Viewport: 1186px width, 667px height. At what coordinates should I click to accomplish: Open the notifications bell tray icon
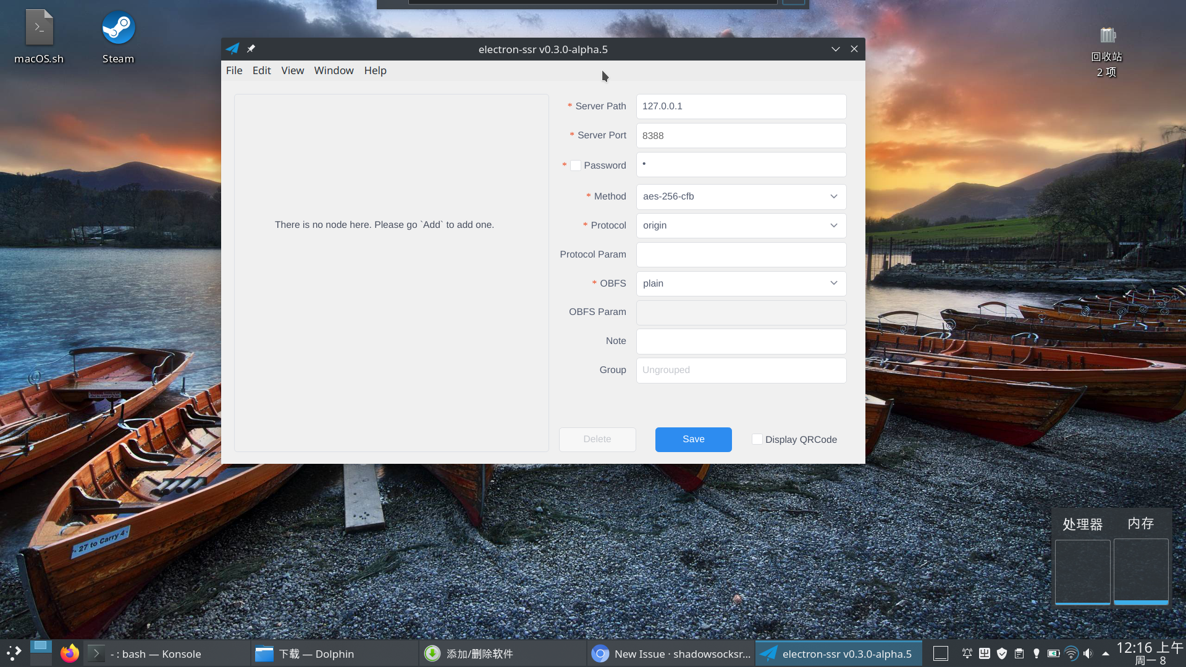point(967,653)
